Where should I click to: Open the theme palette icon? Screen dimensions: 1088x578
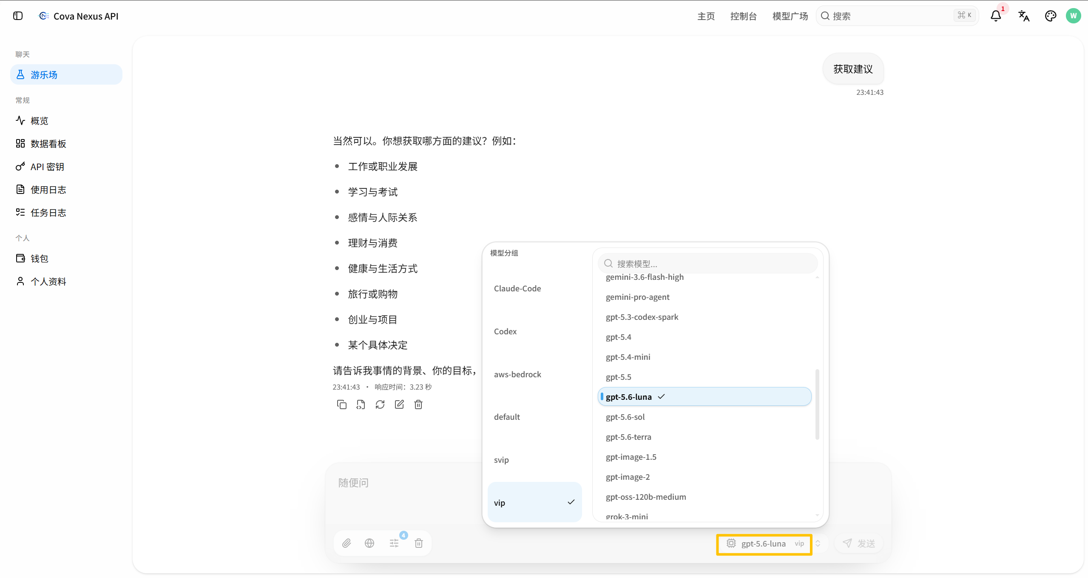[1051, 16]
